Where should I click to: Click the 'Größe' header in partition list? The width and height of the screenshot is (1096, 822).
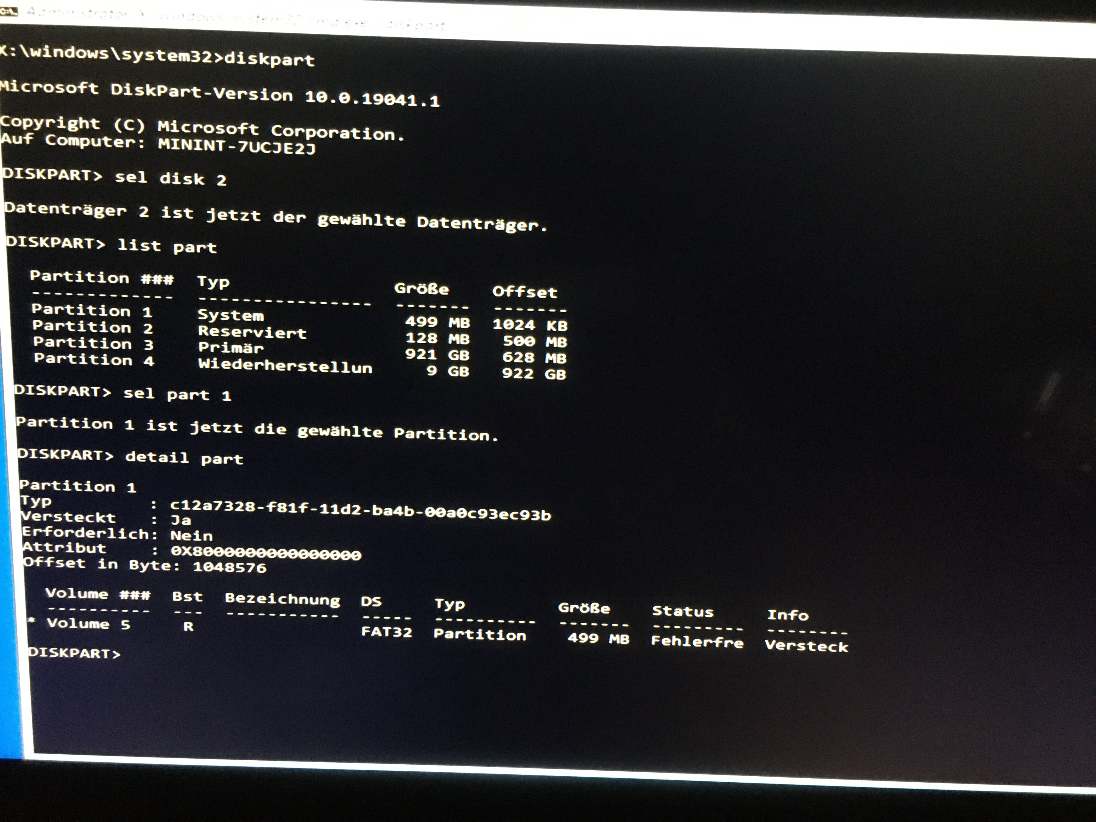click(421, 289)
